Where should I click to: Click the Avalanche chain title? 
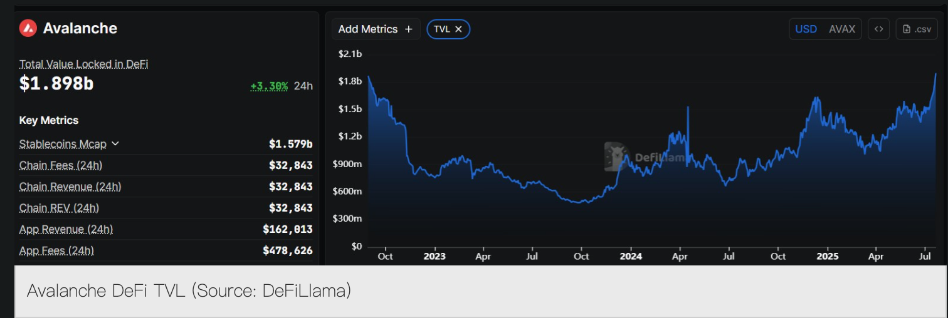click(80, 28)
